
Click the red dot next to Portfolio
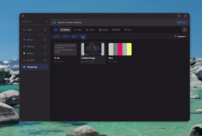pos(24,60)
